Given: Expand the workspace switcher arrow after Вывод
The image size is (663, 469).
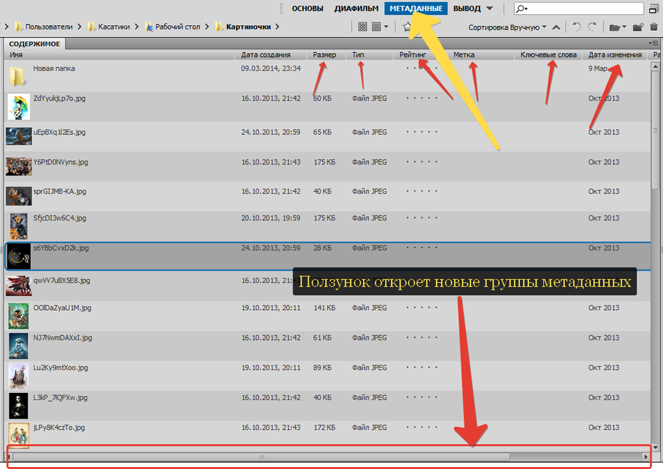Looking at the screenshot, I should [489, 9].
